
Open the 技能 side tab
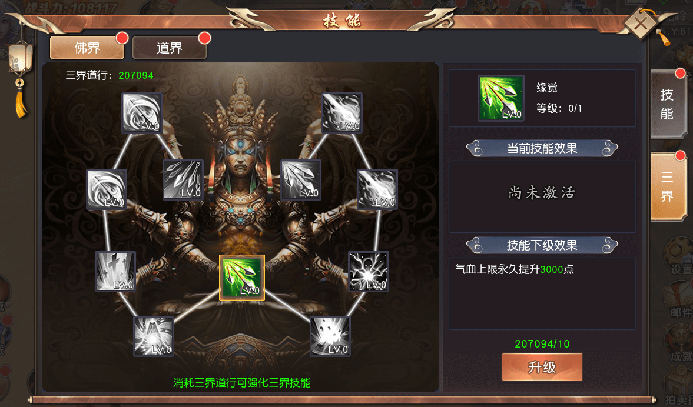667,104
